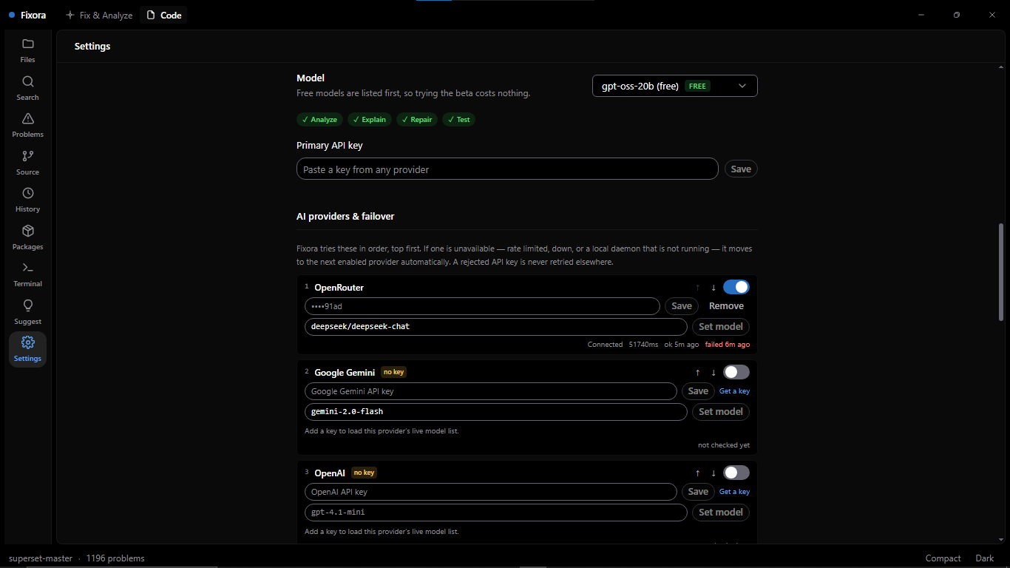1010x568 pixels.
Task: Click the OpenRouter key field
Action: tap(482, 306)
